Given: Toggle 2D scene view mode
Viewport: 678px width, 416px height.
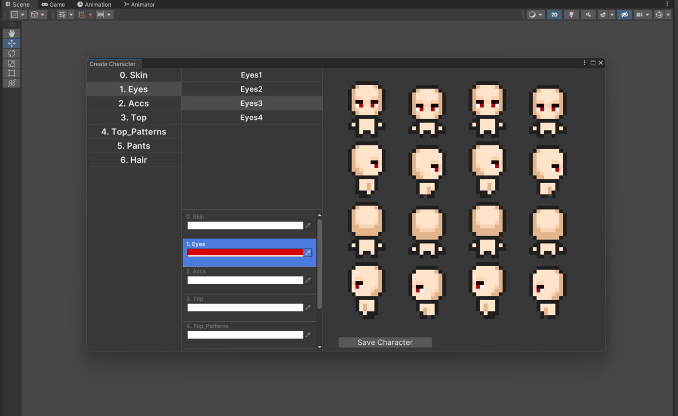Looking at the screenshot, I should click(554, 15).
